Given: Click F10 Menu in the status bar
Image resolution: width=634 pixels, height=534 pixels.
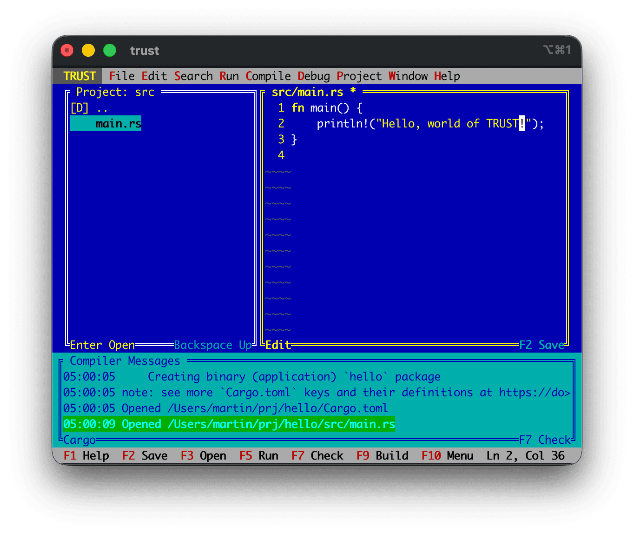Looking at the screenshot, I should click(447, 456).
